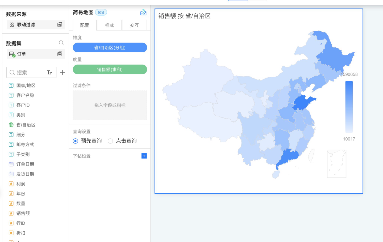Click the 销售额(求和) measure pill

tap(110, 70)
